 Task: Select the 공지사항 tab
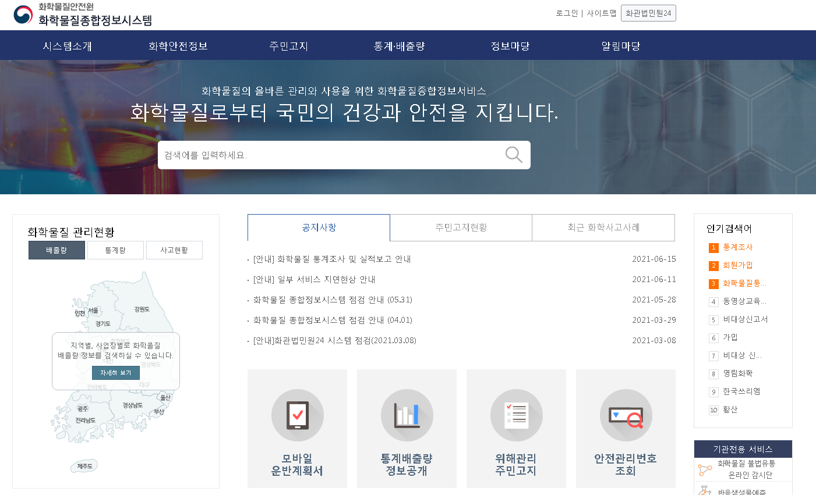[319, 227]
